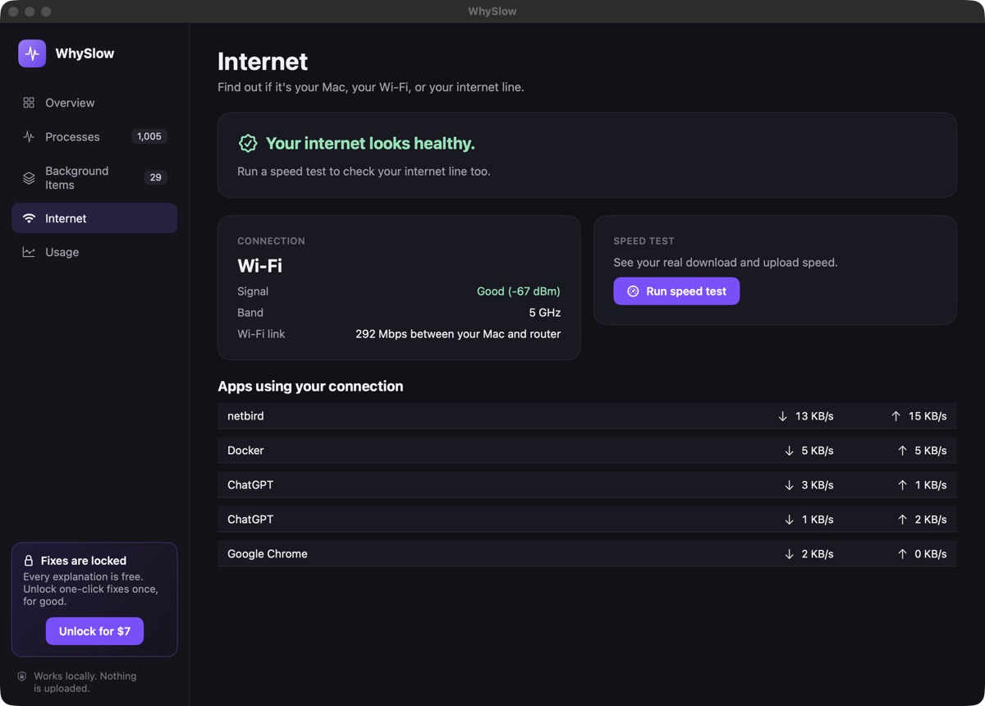The width and height of the screenshot is (985, 706).
Task: Click the Apps using your connection heading
Action: (x=310, y=387)
